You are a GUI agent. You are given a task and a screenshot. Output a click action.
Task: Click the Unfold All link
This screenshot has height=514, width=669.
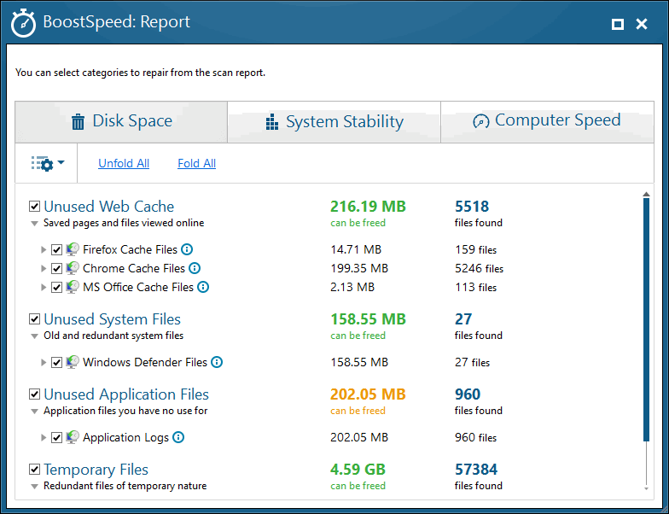click(x=124, y=163)
